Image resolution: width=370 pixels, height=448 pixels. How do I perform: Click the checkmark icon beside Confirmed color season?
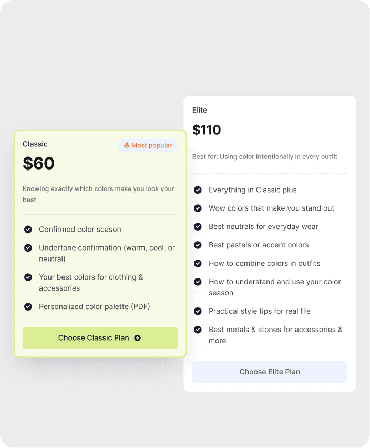[x=28, y=230]
